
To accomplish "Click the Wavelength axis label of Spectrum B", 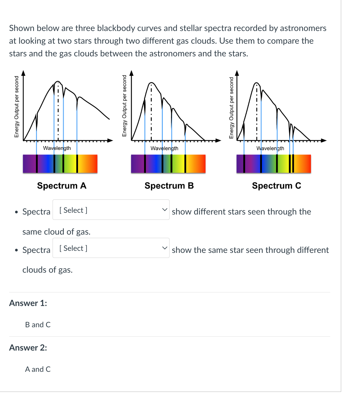I will pyautogui.click(x=164, y=148).
